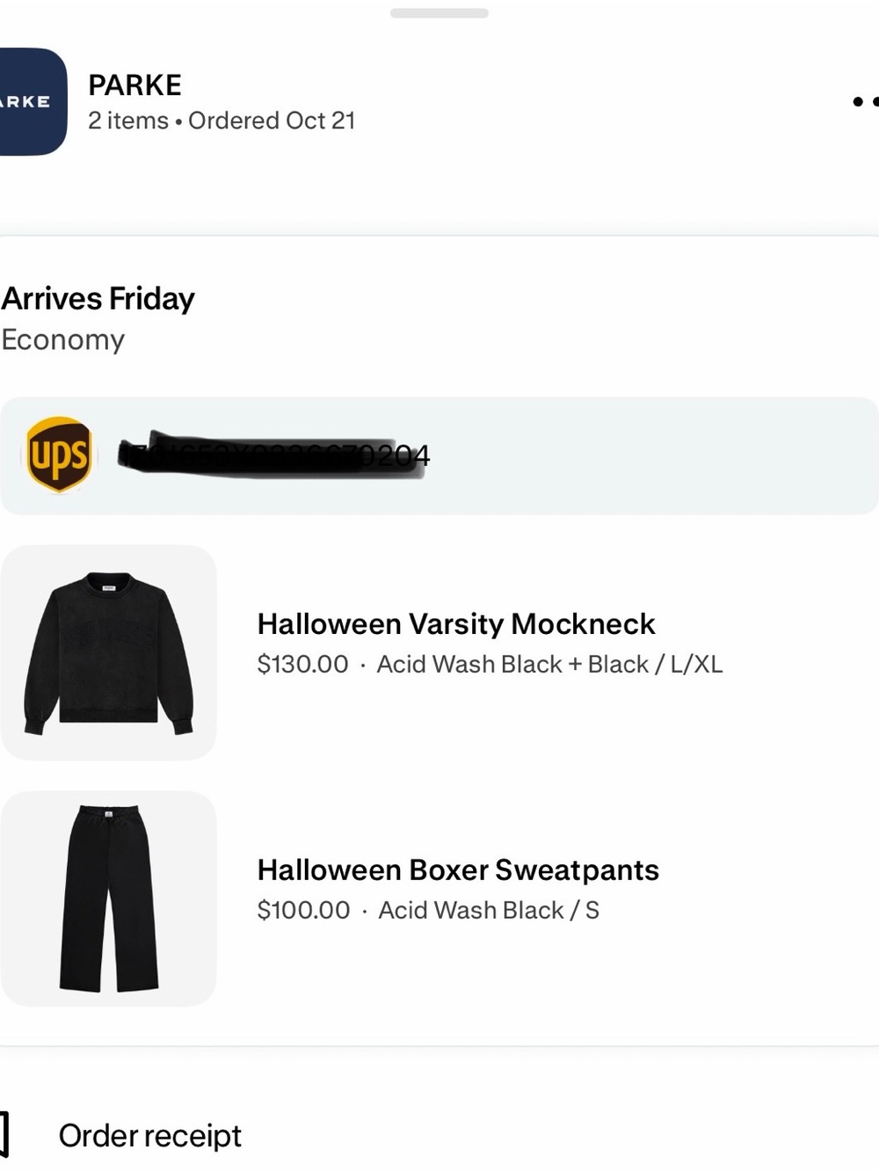View the Halloween Varsity Mockneck thumbnail
This screenshot has height=1172, width=879.
(x=108, y=652)
